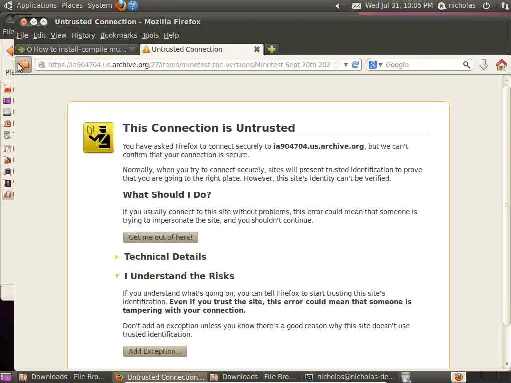Click the site identity globe in the address bar
Viewport: 511px width, 383px height.
tap(42, 65)
